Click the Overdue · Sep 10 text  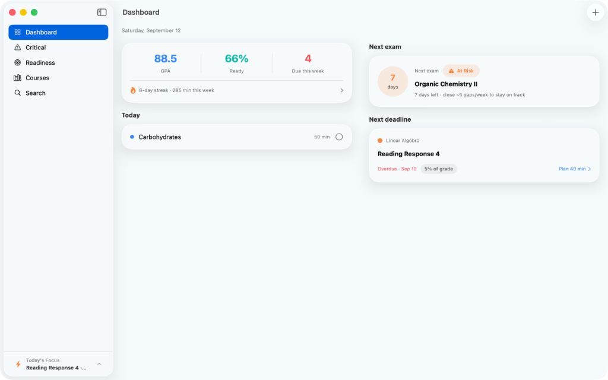coord(397,169)
